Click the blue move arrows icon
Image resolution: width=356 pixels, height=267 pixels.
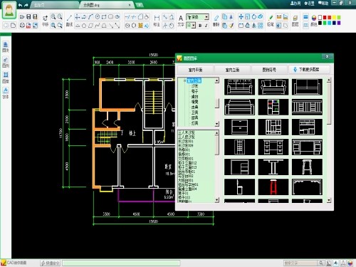click(241, 16)
